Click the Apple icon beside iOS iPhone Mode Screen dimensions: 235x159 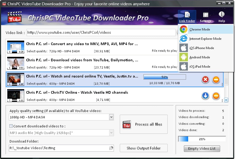183,48
